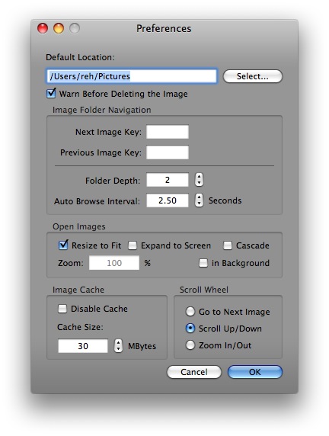Enable the Cascade checkbox
Viewport: 329px width, 436px height.
(228, 245)
